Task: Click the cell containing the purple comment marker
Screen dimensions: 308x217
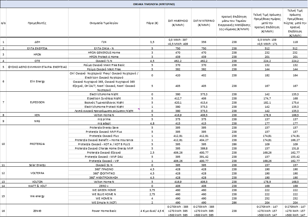Action: [x=104, y=114]
